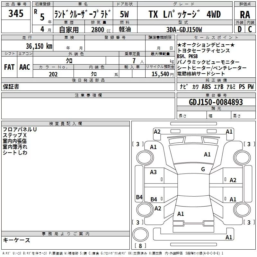Select the トヨタセーフティセンス line
This screenshot has width=257, height=257.
click(x=204, y=50)
